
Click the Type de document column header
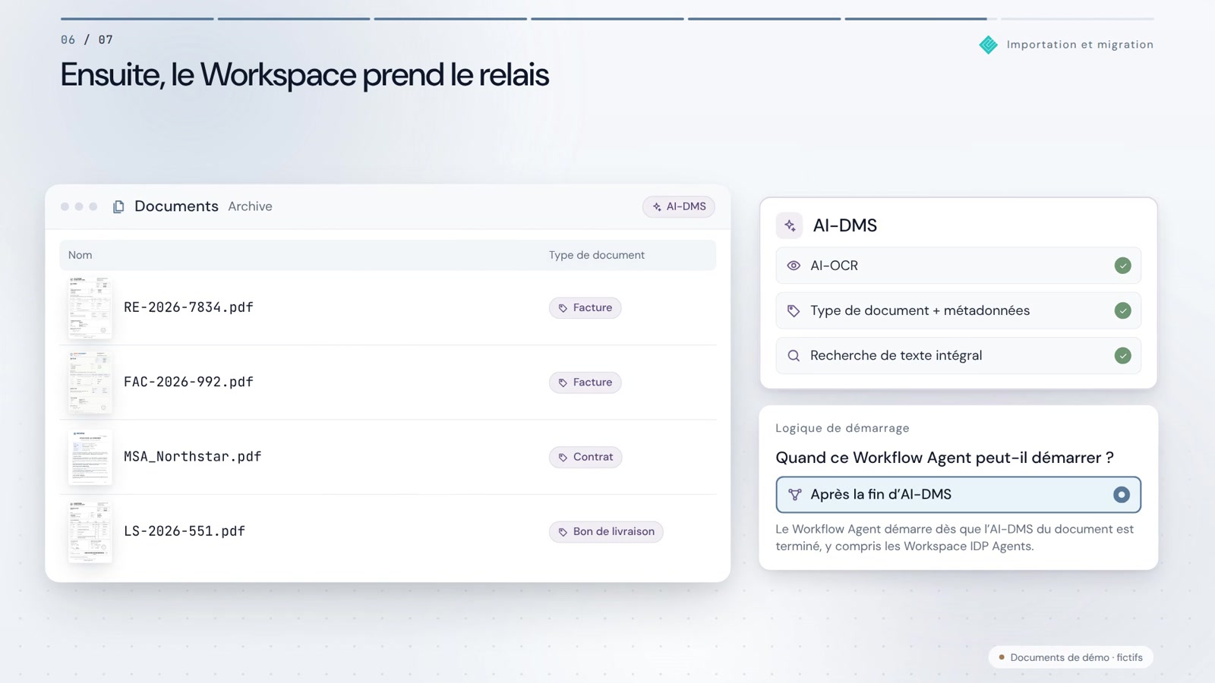(x=597, y=255)
